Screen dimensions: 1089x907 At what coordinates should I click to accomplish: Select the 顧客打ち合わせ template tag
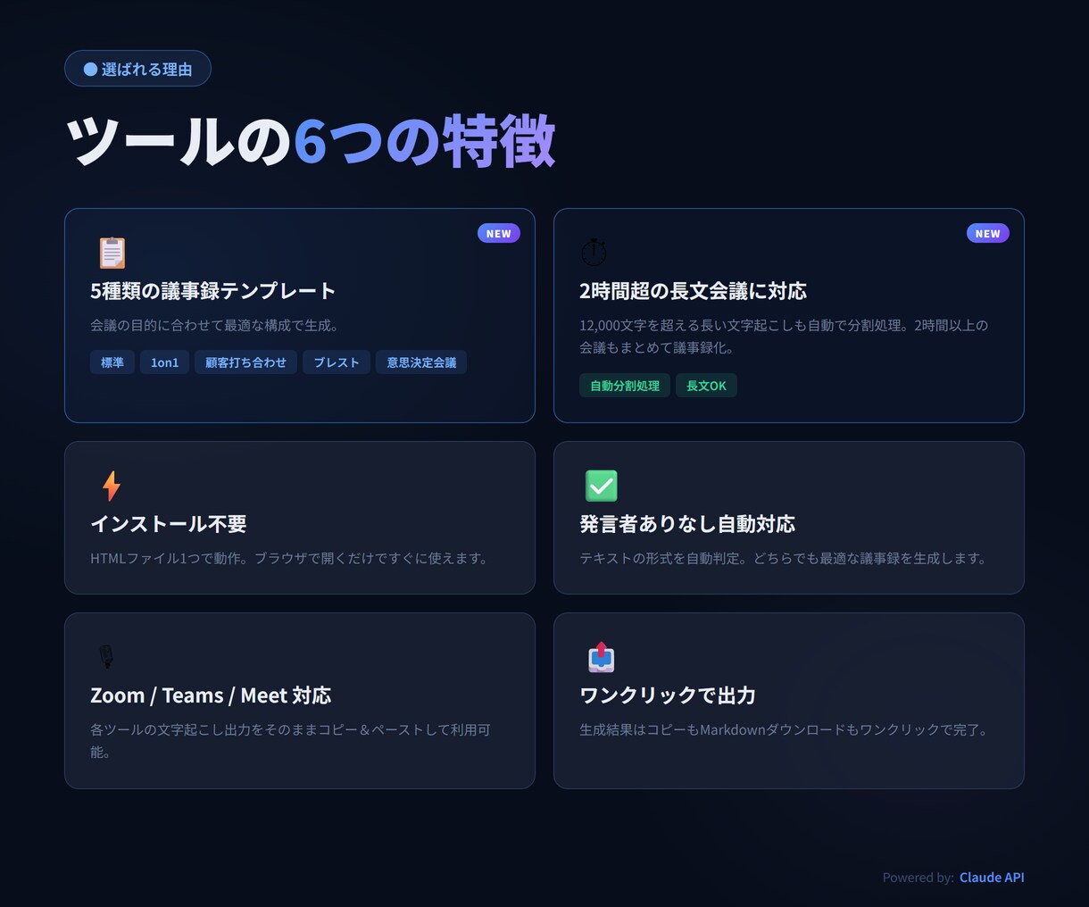[x=246, y=362]
